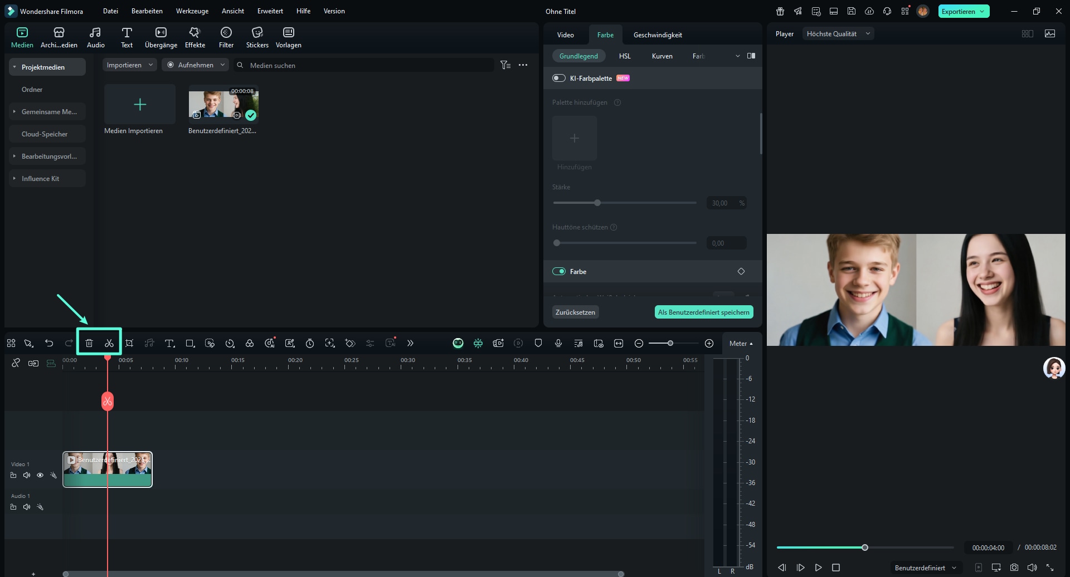Zoom out the timeline with minus icon
Viewport: 1070px width, 577px height.
[x=639, y=343]
